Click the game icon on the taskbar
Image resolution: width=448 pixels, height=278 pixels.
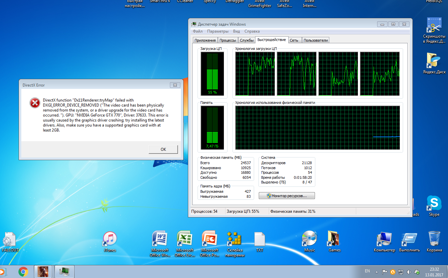[43, 272]
